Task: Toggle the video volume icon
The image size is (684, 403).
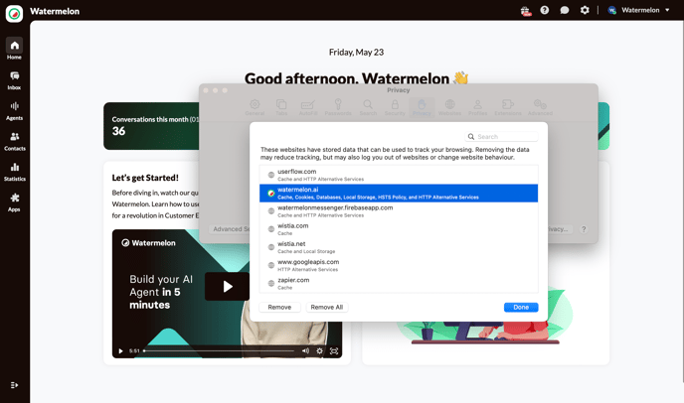Action: (x=305, y=350)
